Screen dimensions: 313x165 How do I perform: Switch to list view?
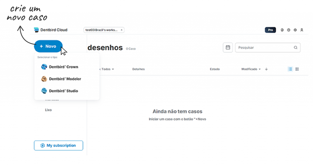tap(290, 69)
